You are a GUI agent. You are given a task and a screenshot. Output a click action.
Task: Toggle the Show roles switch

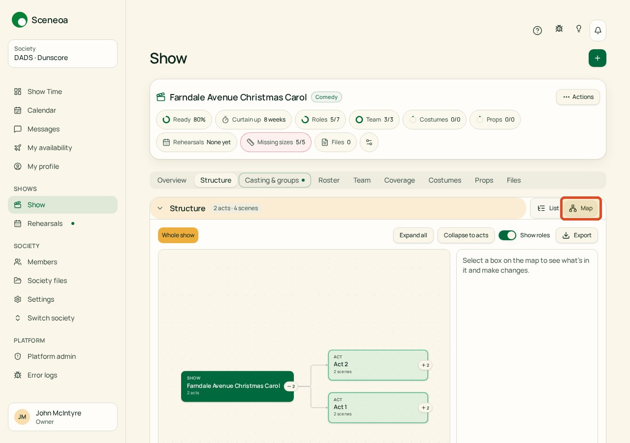[x=507, y=235]
